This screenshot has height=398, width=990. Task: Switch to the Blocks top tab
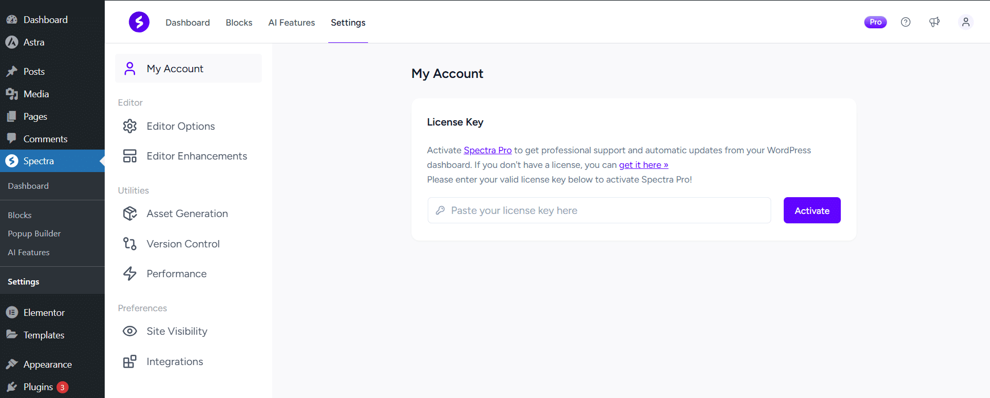point(239,22)
